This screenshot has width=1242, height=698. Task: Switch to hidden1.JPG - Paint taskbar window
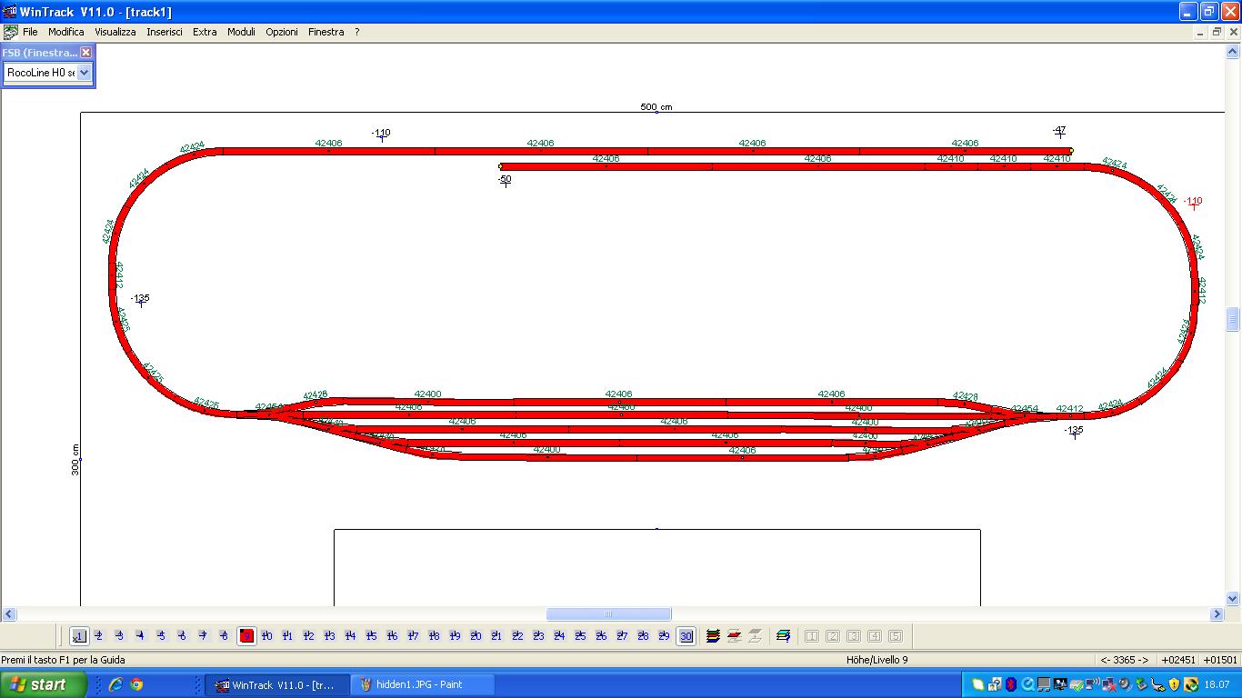coord(424,684)
